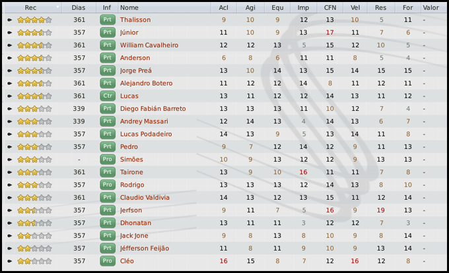
Task: Sort by the Vel attribute column
Action: coord(355,8)
